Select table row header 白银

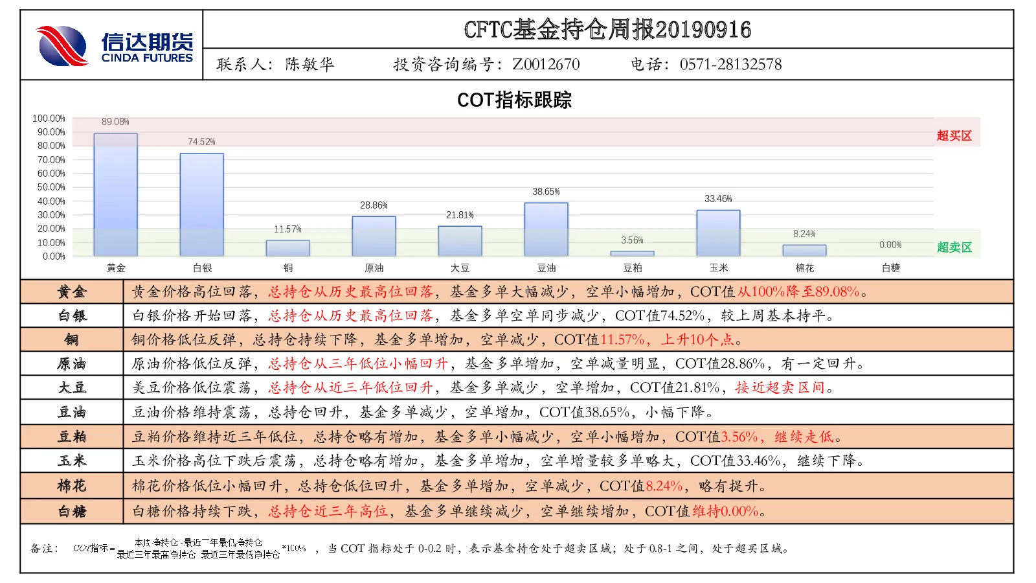[72, 315]
